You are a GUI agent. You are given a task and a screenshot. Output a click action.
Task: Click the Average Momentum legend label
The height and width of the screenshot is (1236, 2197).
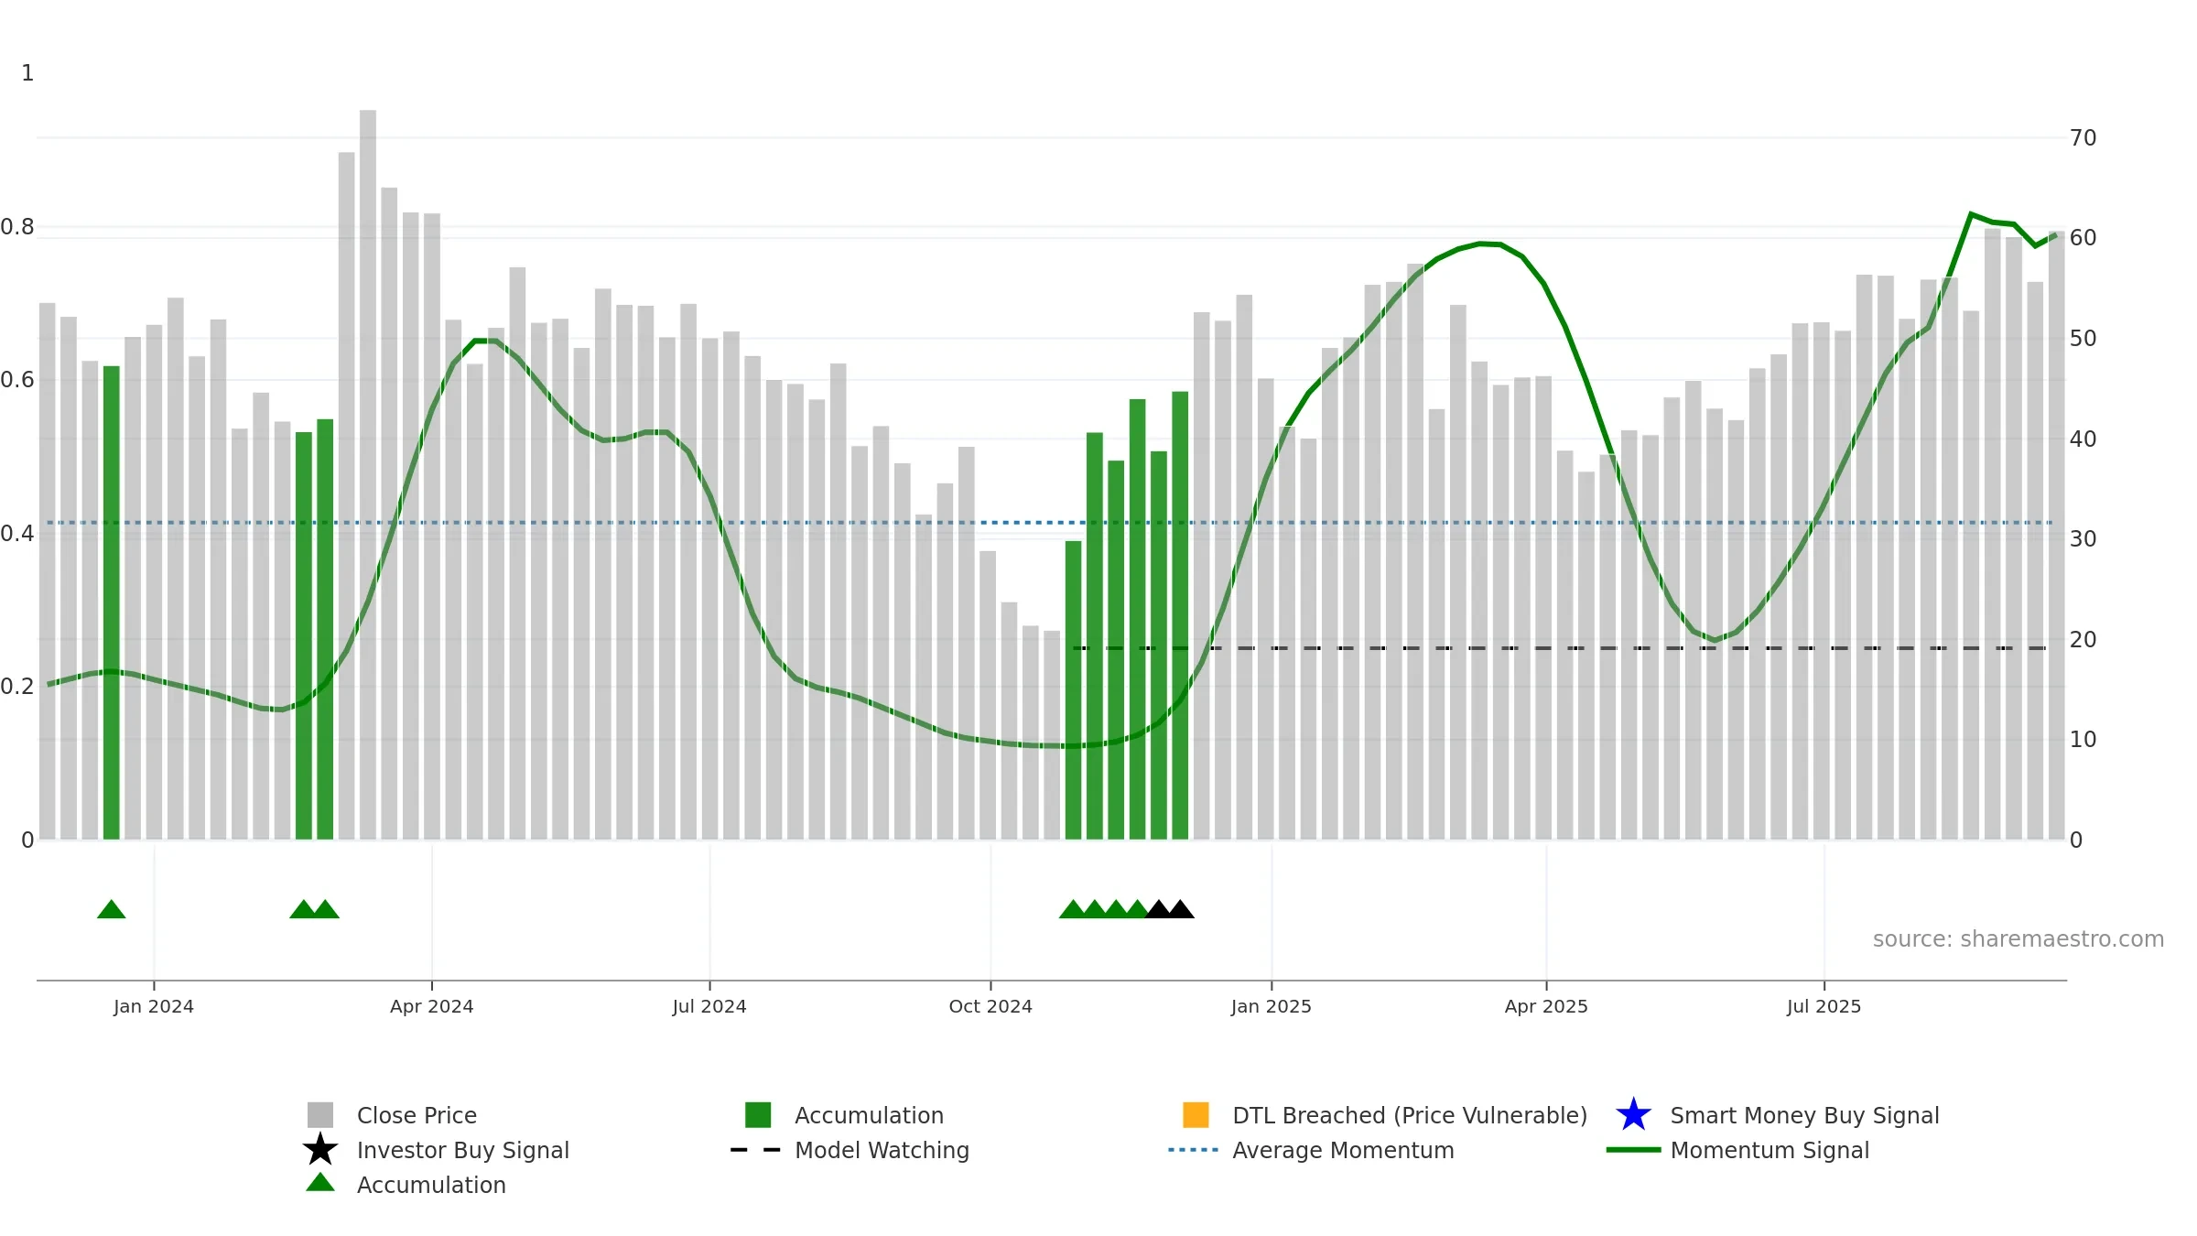click(1343, 1150)
